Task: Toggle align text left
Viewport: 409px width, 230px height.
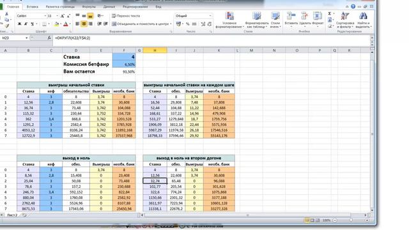Action: pyautogui.click(x=78, y=24)
